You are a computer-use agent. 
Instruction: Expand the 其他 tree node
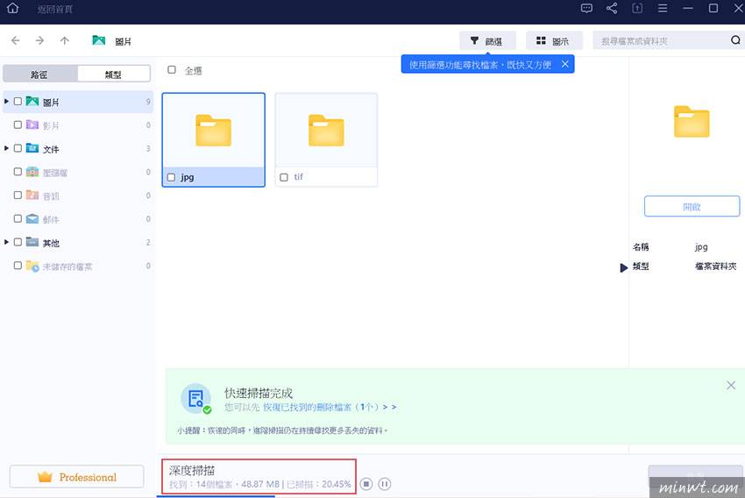click(x=6, y=242)
